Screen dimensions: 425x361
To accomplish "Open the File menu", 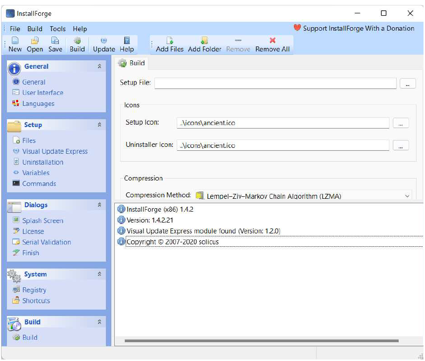I will [15, 29].
